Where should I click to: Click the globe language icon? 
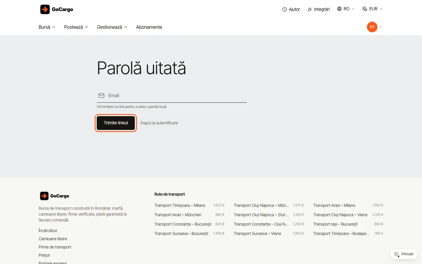tap(339, 9)
